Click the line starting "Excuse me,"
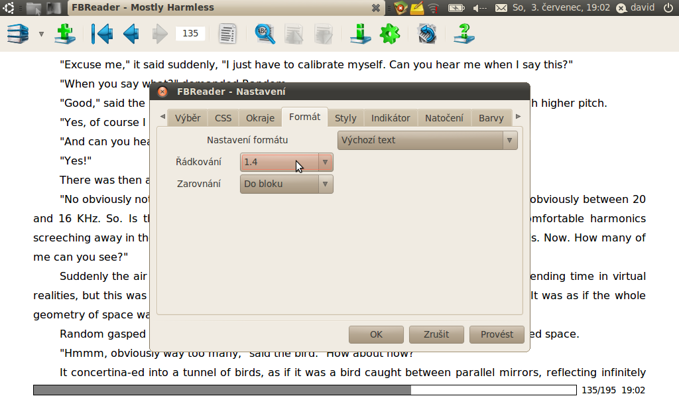This screenshot has height=398, width=679. pyautogui.click(x=316, y=64)
